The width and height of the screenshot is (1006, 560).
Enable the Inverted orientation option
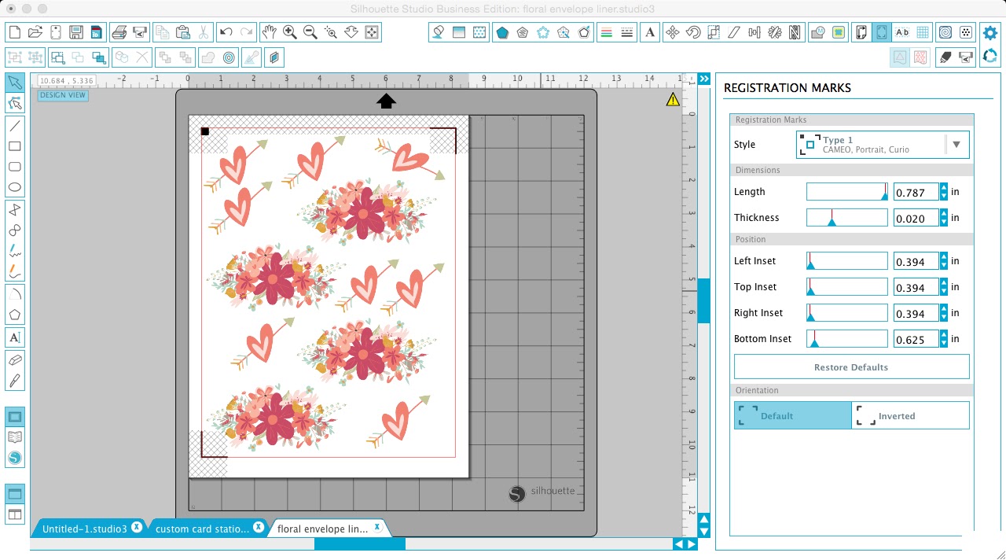(911, 415)
